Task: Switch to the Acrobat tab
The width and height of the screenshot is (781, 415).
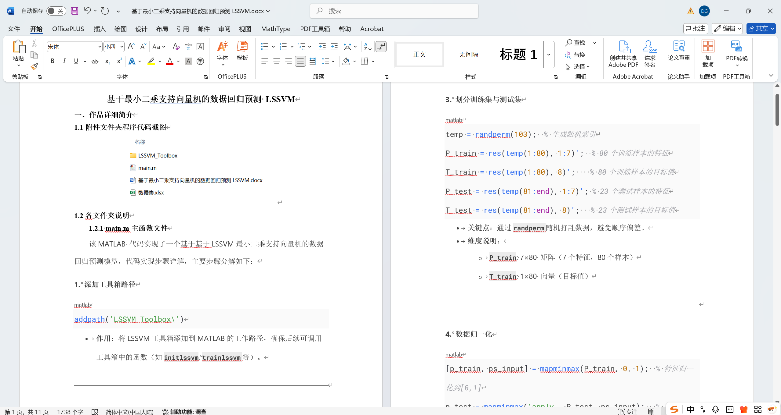Action: (x=372, y=29)
